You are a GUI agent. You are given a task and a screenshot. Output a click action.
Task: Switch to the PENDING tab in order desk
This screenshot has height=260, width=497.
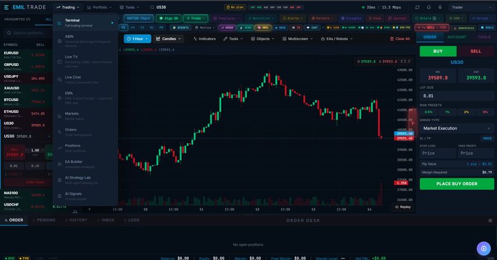tap(44, 220)
